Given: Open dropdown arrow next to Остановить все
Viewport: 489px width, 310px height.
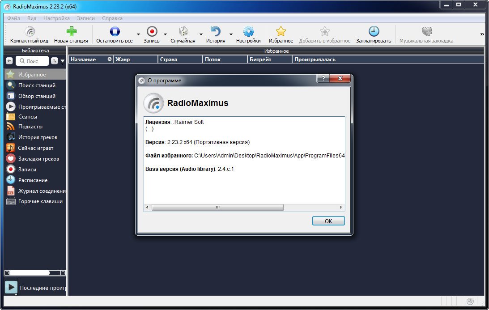Looking at the screenshot, I should 138,34.
